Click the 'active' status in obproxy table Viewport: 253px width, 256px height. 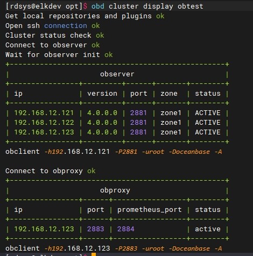208,229
